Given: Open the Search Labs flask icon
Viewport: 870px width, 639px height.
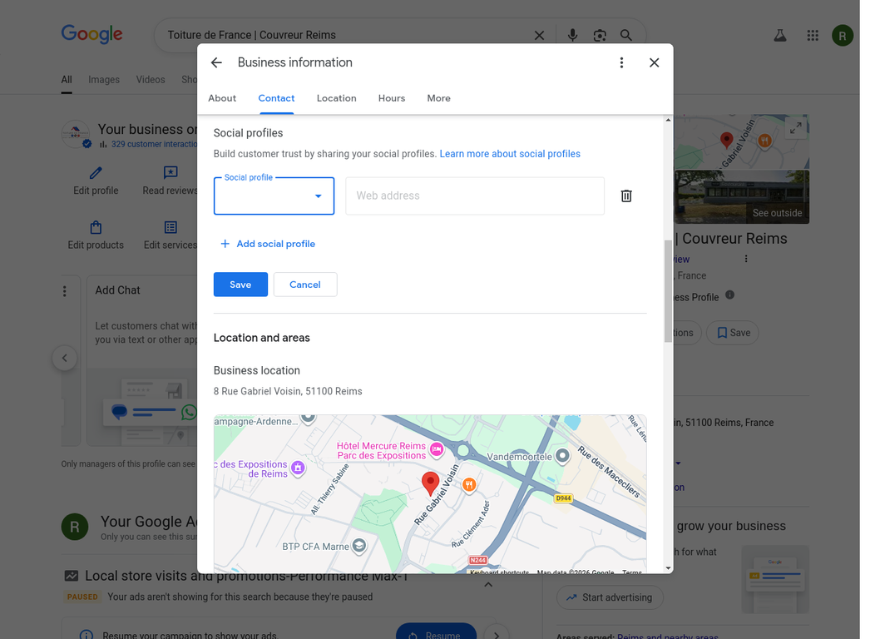Looking at the screenshot, I should click(779, 35).
